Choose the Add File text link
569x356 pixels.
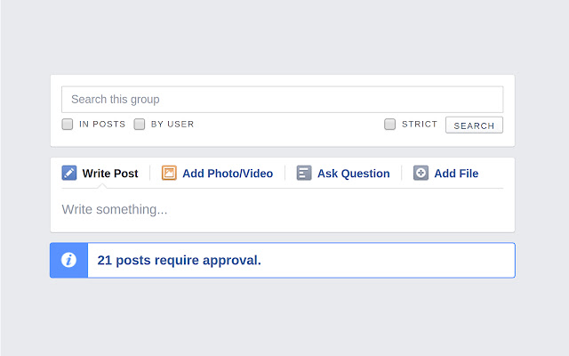coord(456,174)
